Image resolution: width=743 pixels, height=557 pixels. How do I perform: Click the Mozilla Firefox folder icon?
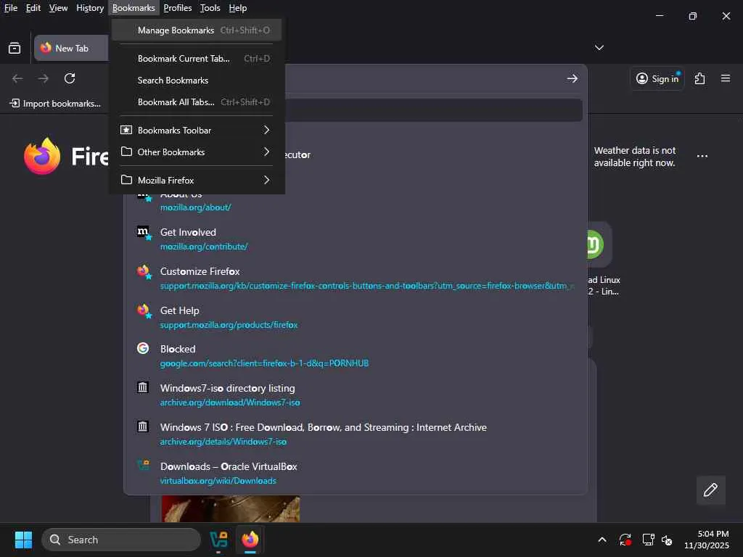126,180
